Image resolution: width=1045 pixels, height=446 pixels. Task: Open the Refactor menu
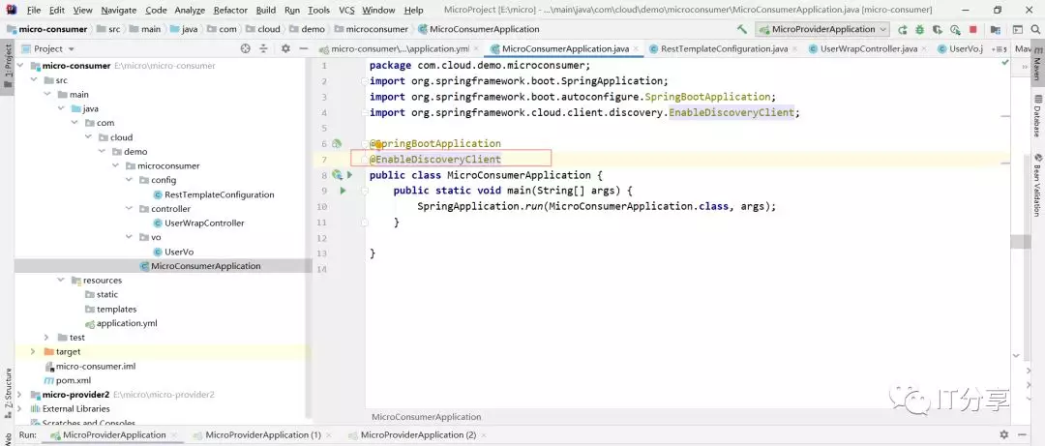coord(230,10)
